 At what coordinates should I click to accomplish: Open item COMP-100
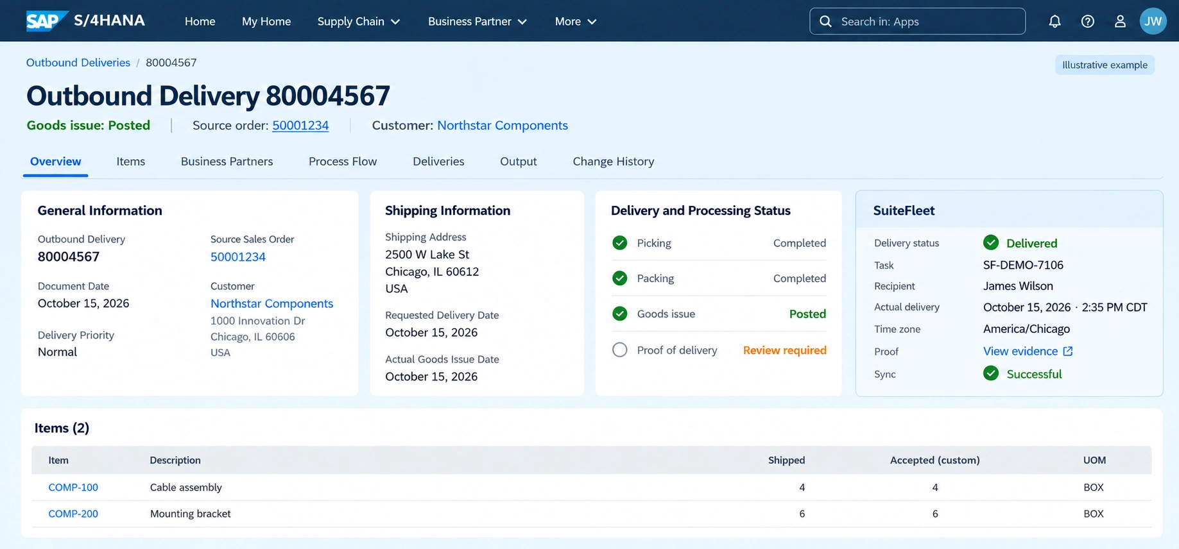pos(73,487)
